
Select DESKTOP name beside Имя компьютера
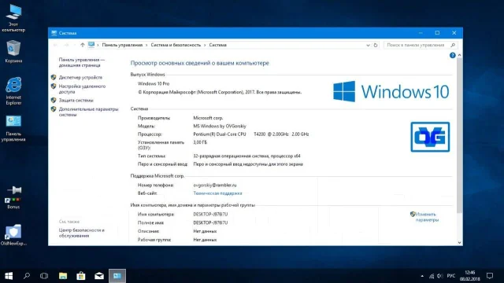210,214
